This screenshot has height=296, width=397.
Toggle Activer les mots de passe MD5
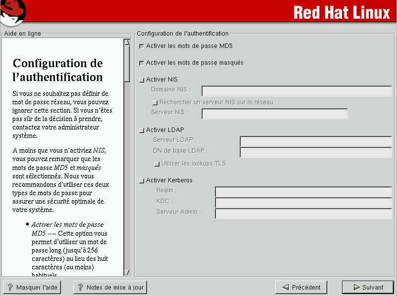click(142, 46)
